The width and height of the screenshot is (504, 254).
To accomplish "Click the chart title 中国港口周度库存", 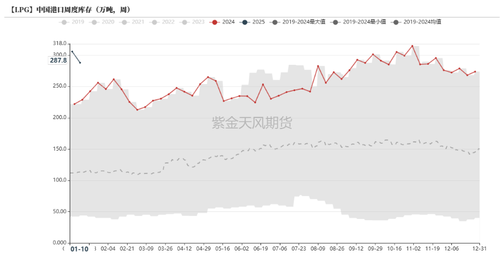I will pyautogui.click(x=69, y=10).
